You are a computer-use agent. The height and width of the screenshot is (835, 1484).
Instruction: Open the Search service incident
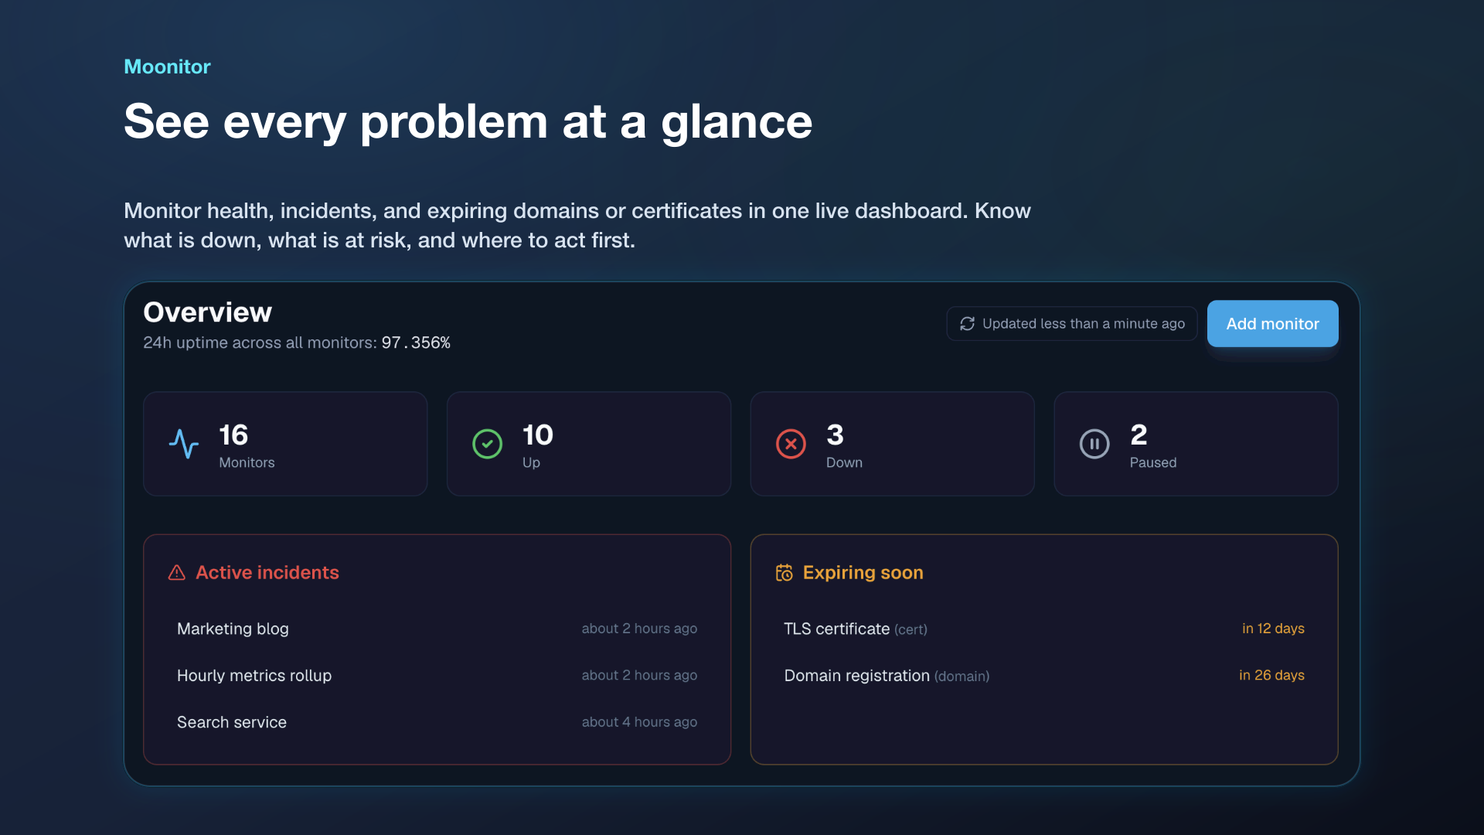[437, 721]
